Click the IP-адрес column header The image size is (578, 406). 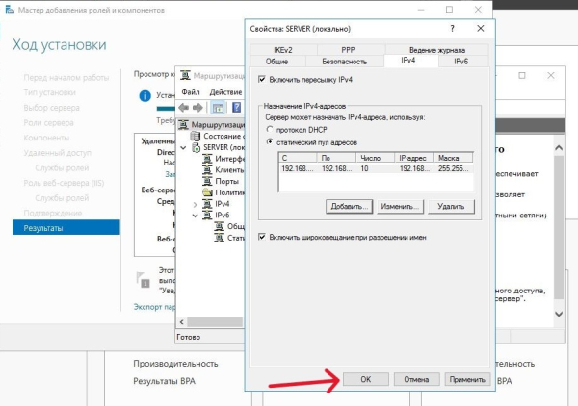[x=414, y=158]
